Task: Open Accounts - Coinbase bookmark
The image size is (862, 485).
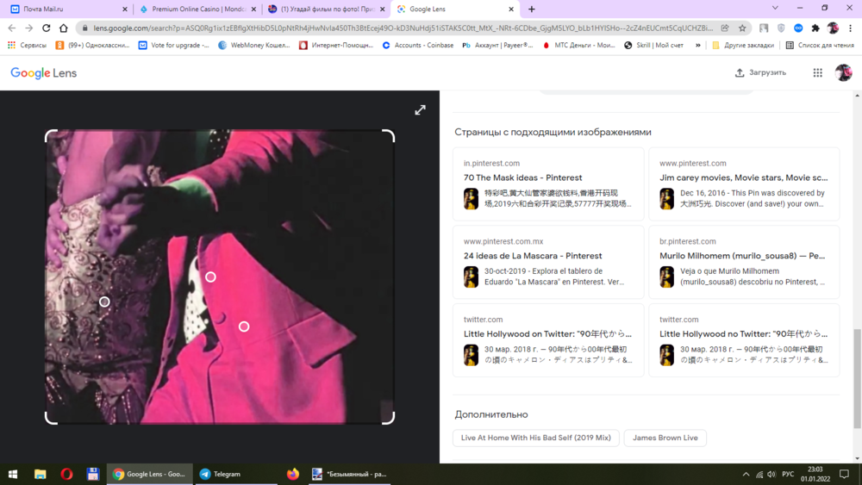Action: (x=418, y=45)
